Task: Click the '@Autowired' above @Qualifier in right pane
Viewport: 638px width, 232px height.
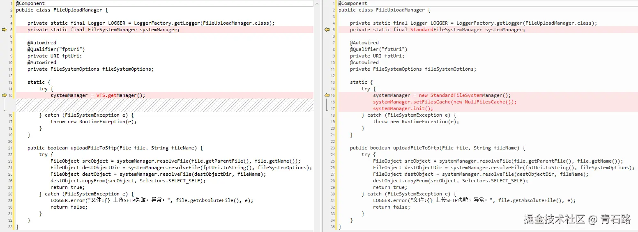Action: point(364,43)
